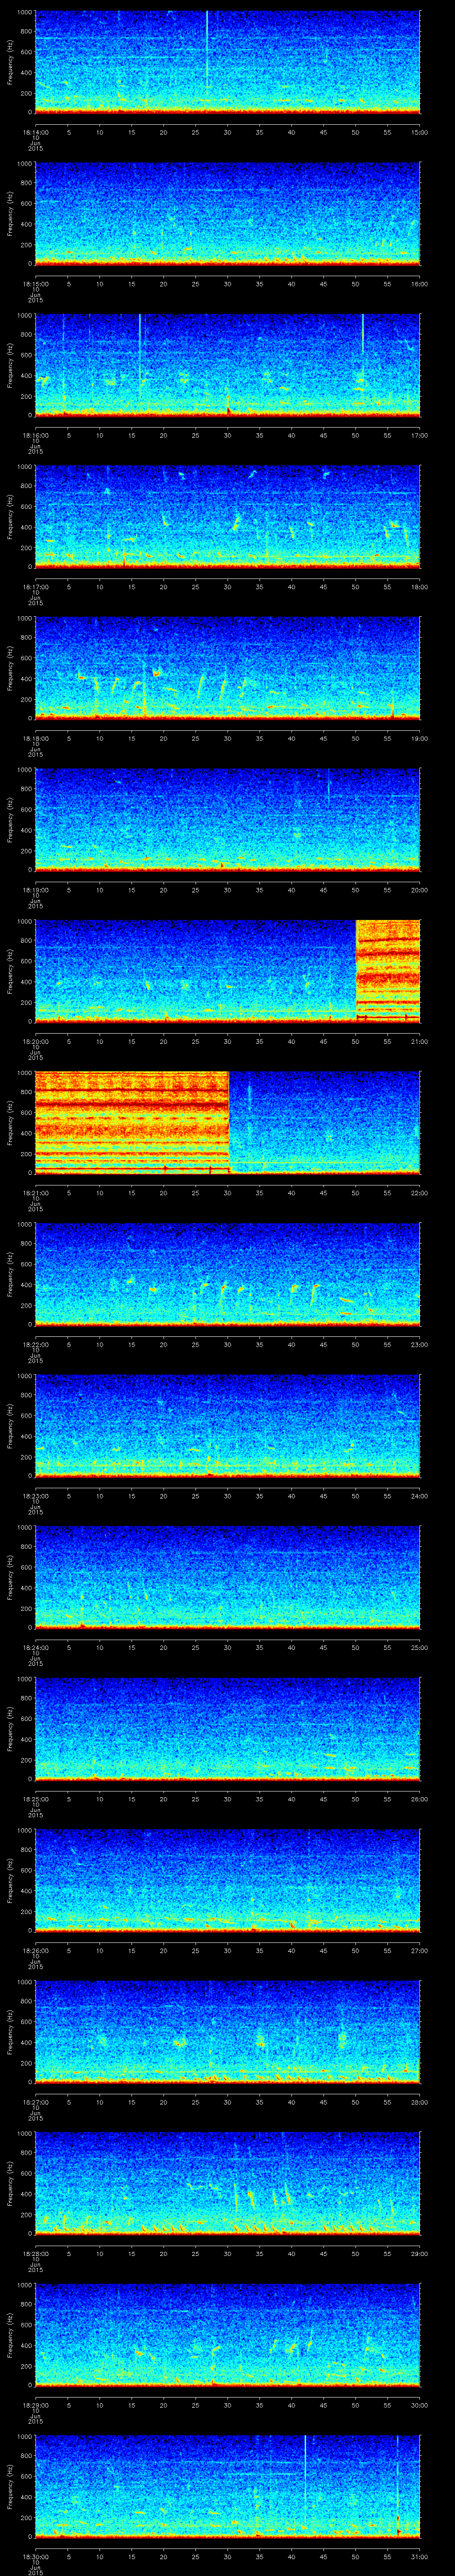Click the "18:30:00" start time label

click(x=35, y=2556)
